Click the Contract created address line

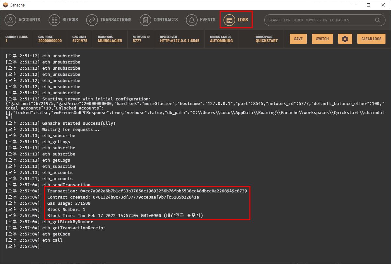click(x=123, y=197)
